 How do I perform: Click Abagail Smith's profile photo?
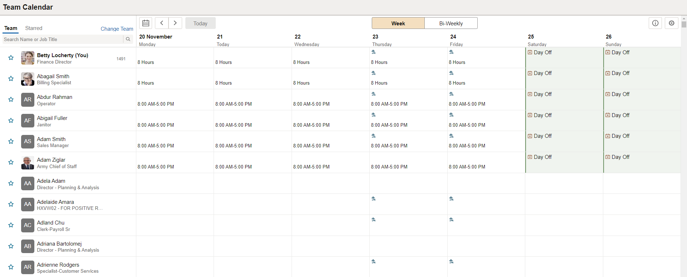(28, 79)
